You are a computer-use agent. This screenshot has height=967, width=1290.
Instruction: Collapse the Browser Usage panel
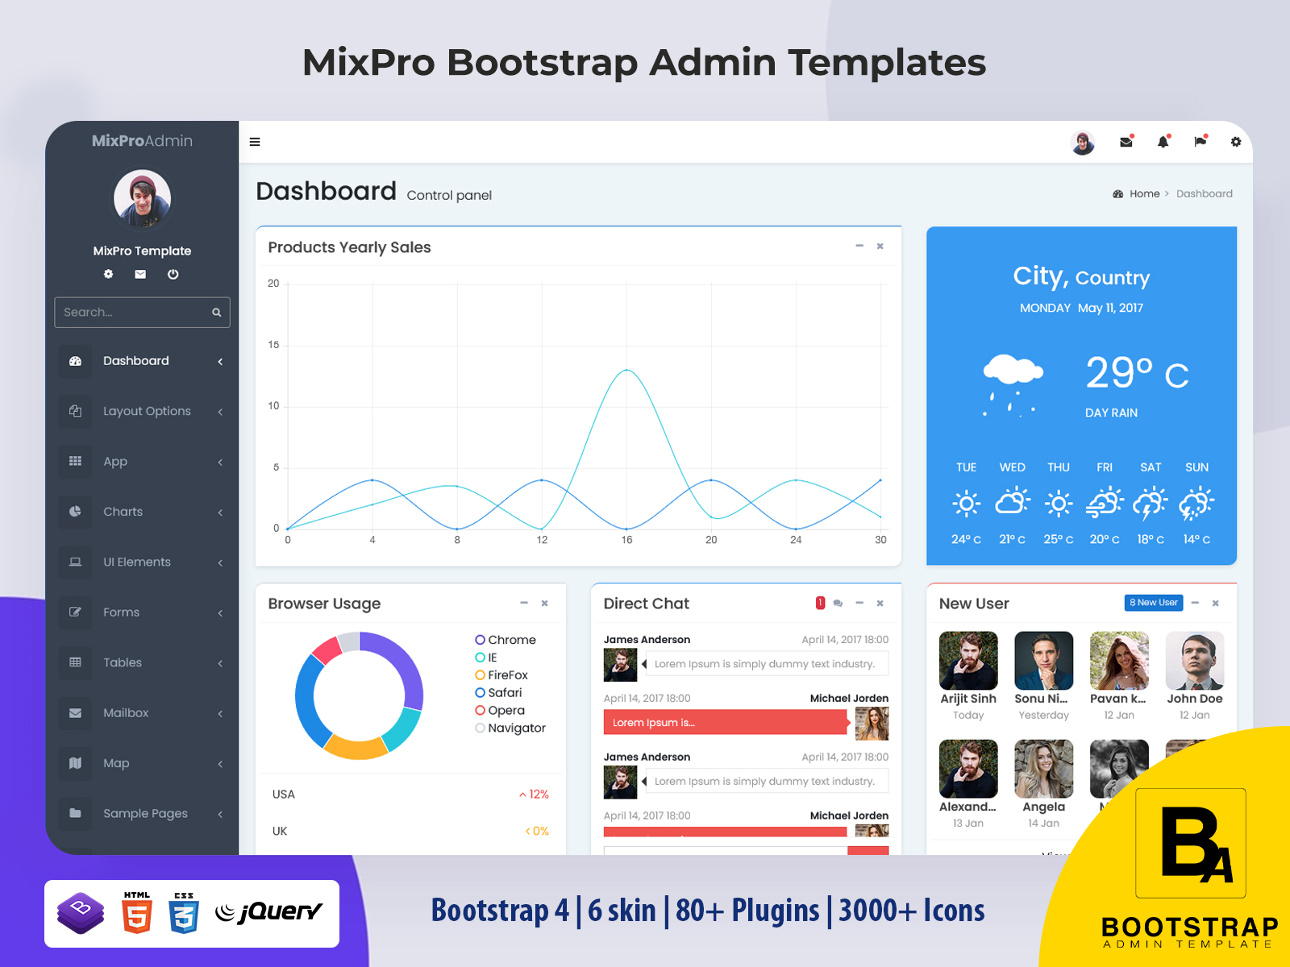click(x=524, y=603)
